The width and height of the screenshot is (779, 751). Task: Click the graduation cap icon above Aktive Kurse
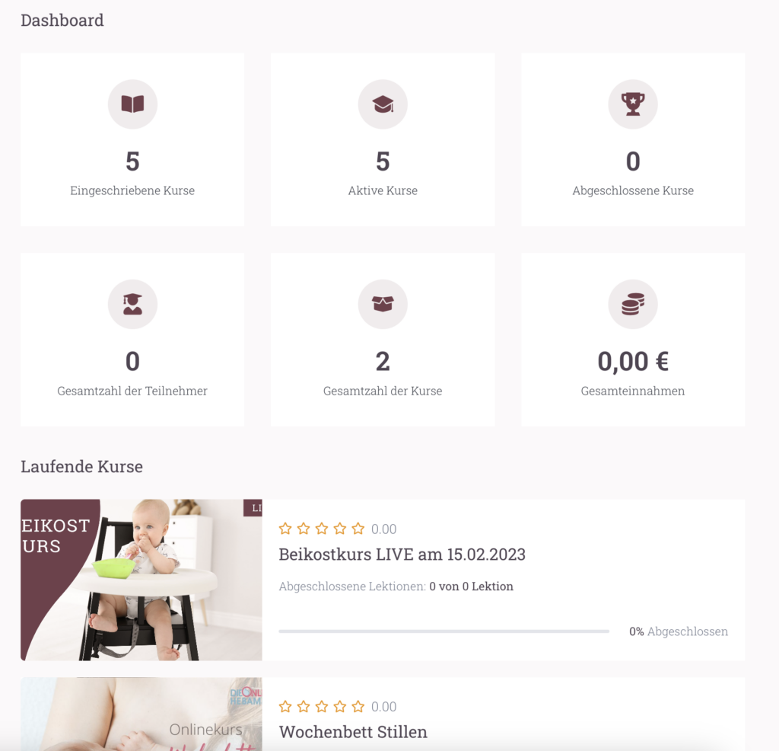383,104
